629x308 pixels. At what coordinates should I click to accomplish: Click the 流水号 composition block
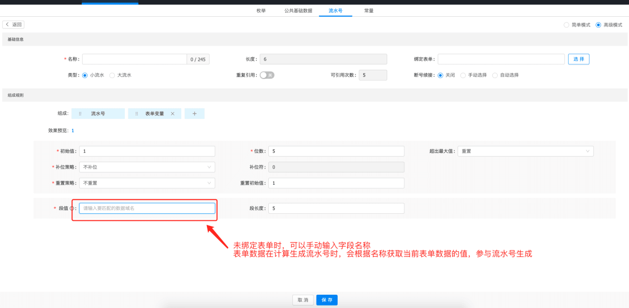coord(98,113)
